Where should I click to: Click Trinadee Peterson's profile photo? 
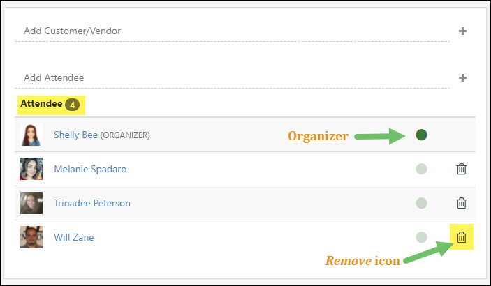[31, 203]
